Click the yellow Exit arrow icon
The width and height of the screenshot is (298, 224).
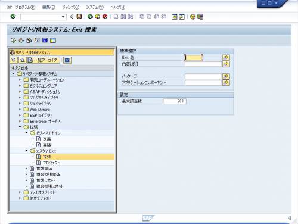click(98, 17)
